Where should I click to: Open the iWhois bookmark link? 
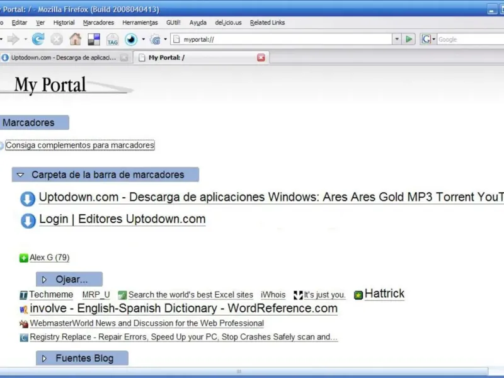273,295
